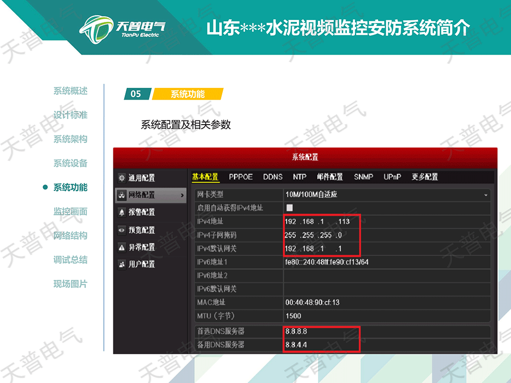Image resolution: width=511 pixels, height=383 pixels.
Task: Select the gear icon beside 通用配置
Action: point(122,178)
